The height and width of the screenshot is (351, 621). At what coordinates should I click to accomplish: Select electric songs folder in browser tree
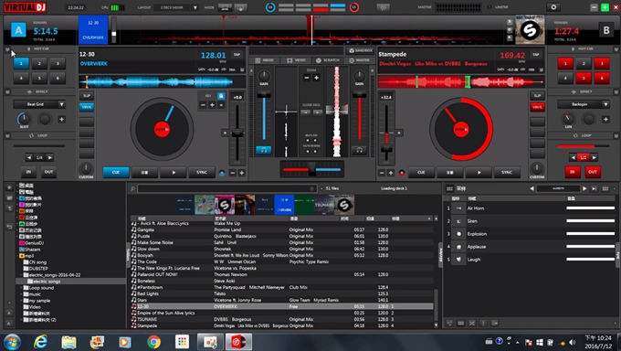click(x=47, y=282)
